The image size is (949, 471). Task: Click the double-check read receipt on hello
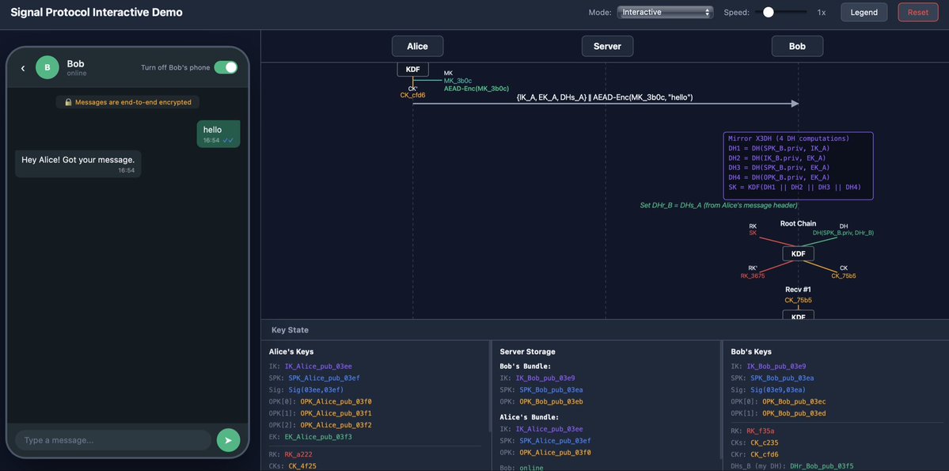pos(228,140)
